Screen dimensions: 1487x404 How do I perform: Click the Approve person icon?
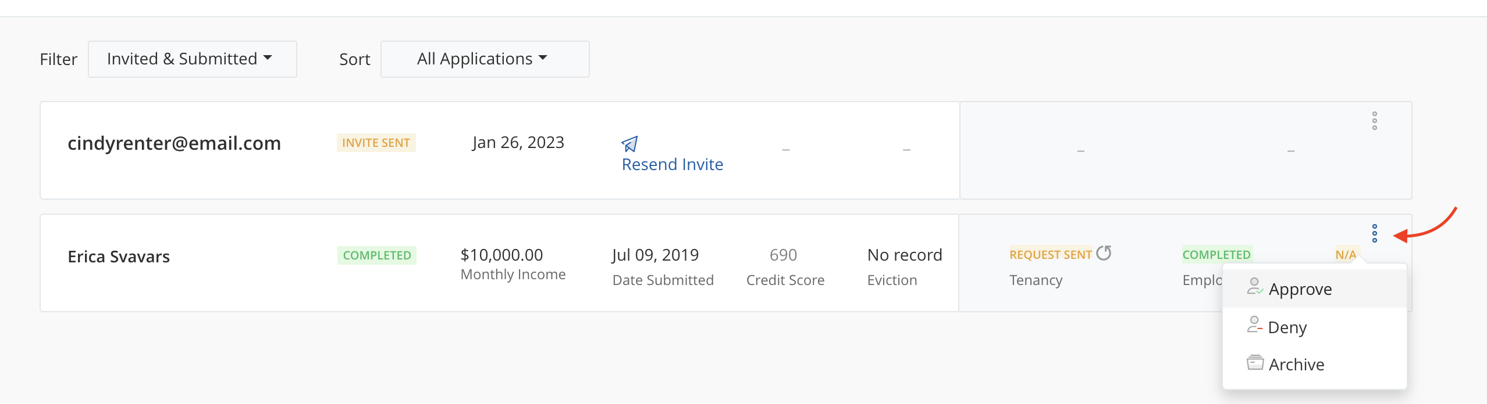pyautogui.click(x=1254, y=287)
